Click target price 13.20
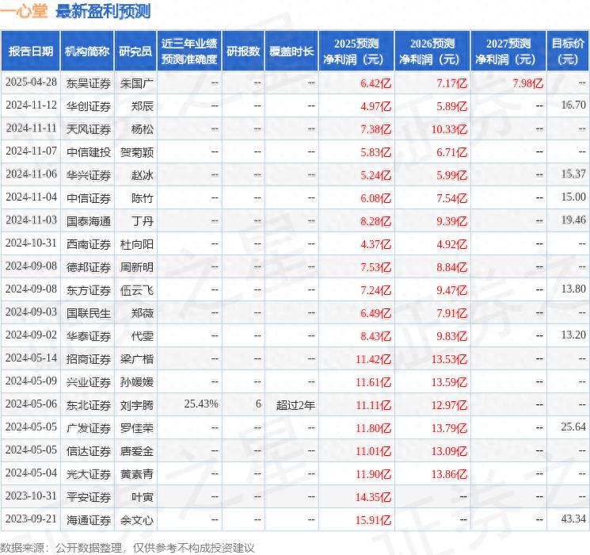 coord(573,335)
